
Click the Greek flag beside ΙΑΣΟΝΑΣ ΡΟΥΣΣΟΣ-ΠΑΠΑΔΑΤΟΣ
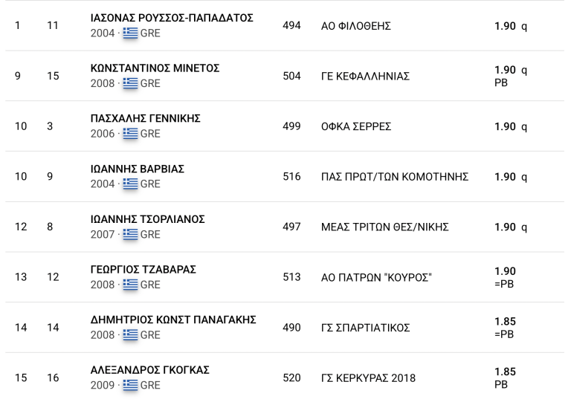(130, 33)
